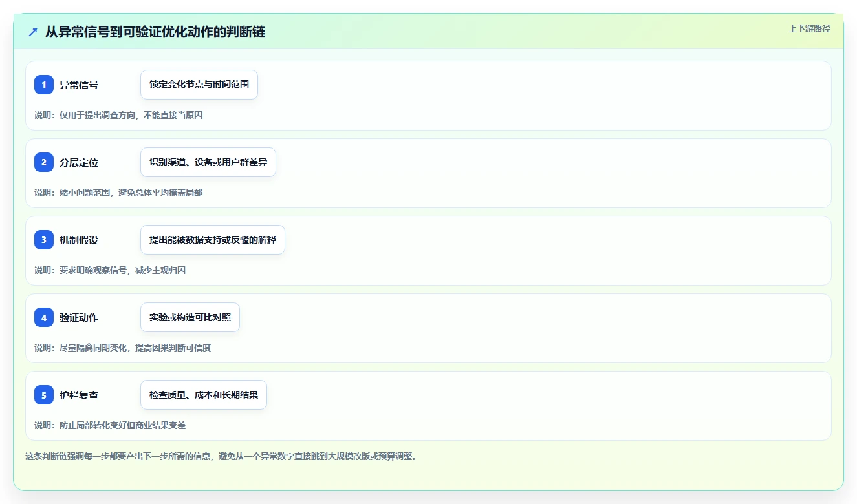Click the heading 从异常信号到可验证优化动作的判断链
Viewport: 857px width, 504px height.
(155, 32)
